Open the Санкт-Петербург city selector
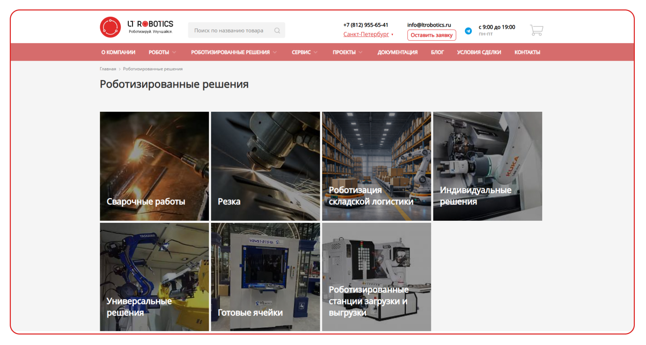 click(366, 34)
